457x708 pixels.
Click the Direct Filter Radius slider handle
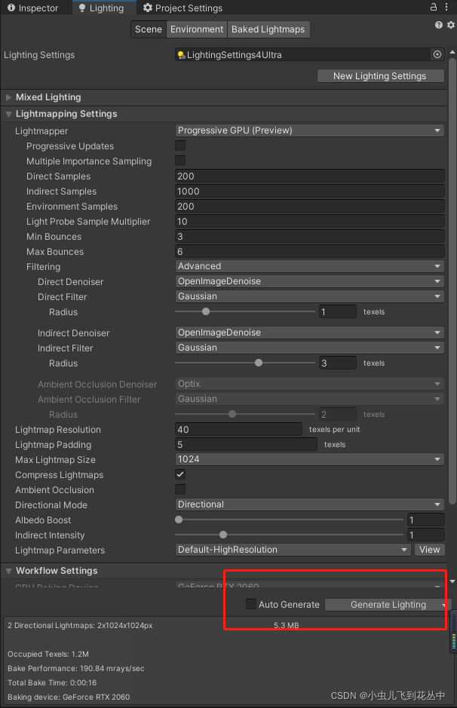pyautogui.click(x=206, y=311)
